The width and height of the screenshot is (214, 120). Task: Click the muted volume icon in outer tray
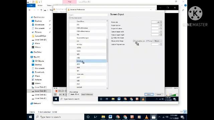coord(167,117)
